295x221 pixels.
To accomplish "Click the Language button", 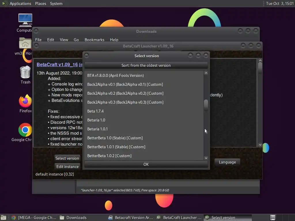I will click(227, 162).
